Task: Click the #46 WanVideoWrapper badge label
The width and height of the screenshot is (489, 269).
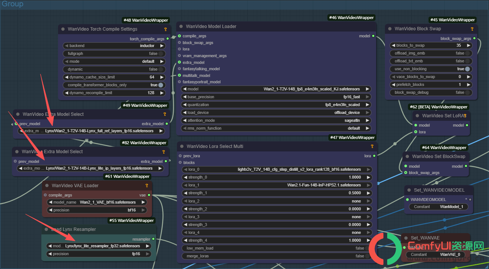Action: pos(351,18)
